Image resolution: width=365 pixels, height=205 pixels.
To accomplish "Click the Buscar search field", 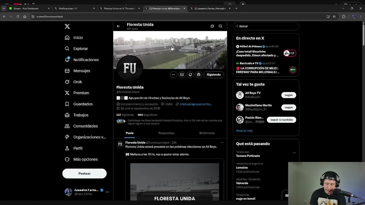I will click(x=266, y=26).
